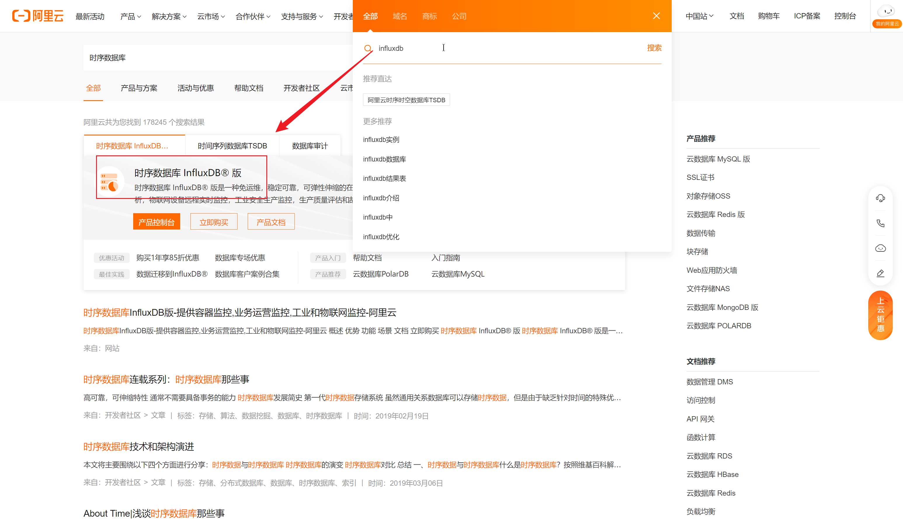Open the chatbot cloud icon
This screenshot has height=526, width=903.
[880, 248]
